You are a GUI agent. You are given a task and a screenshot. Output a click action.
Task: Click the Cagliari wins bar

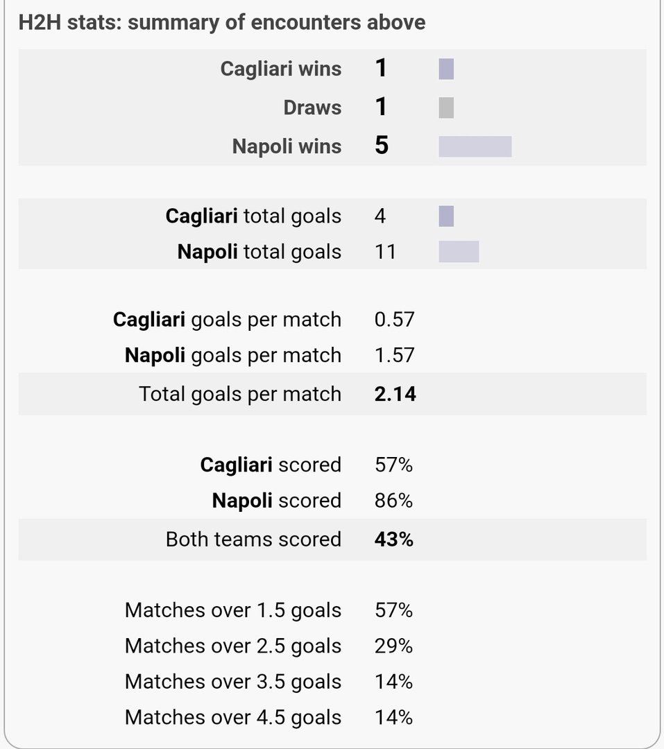click(x=446, y=69)
